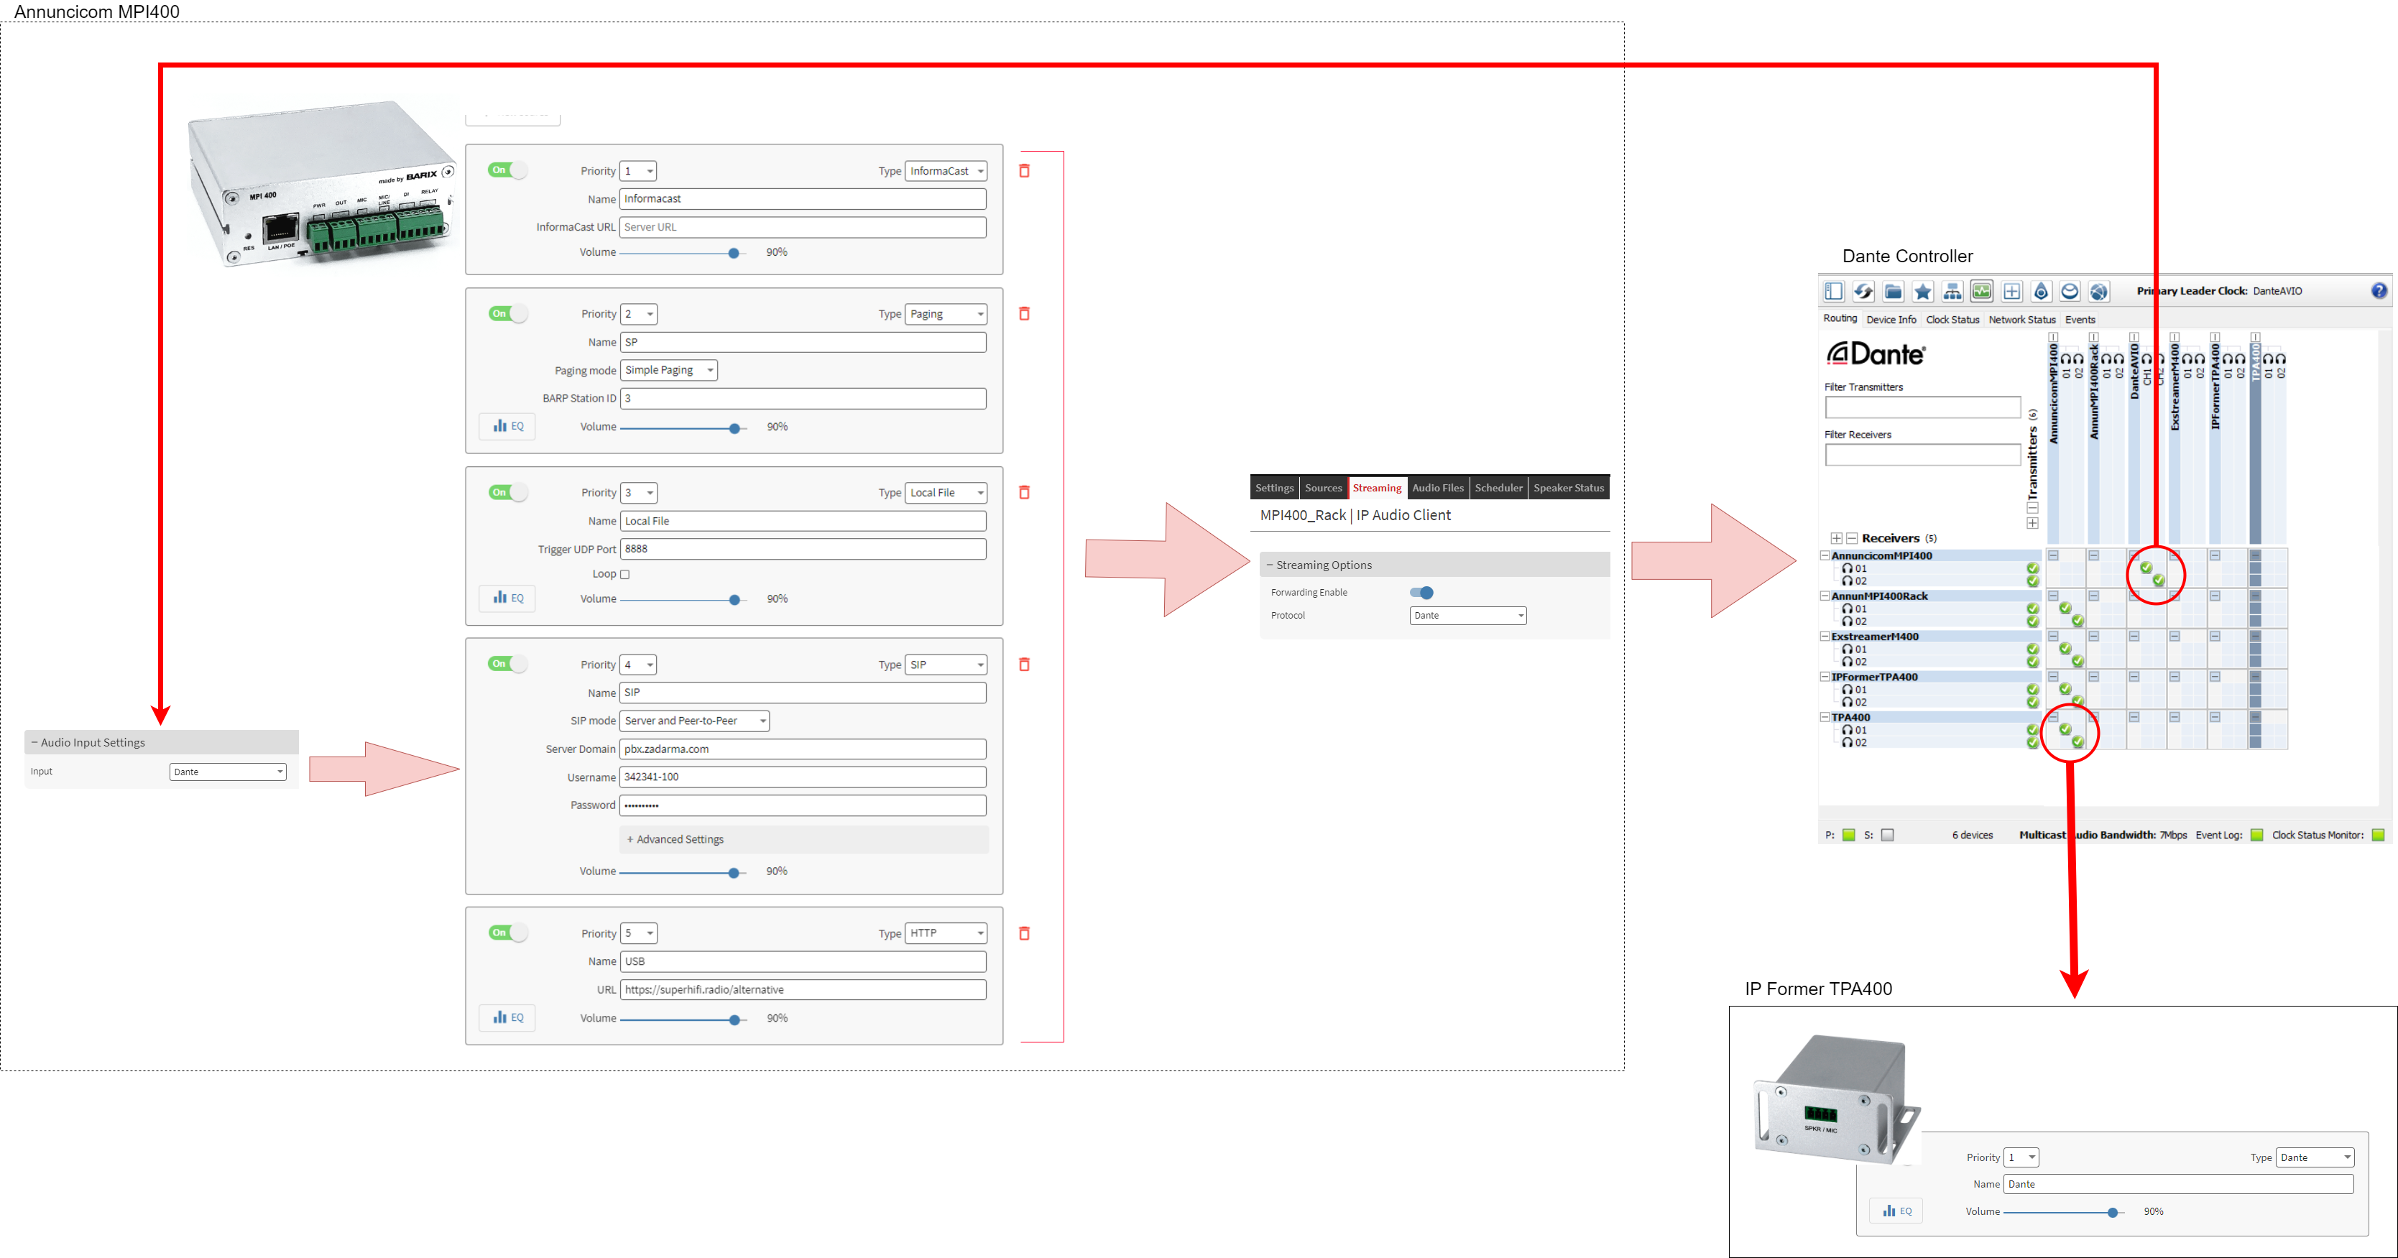Delete the Informacast source with trash icon
2398x1258 pixels.
coord(1024,171)
